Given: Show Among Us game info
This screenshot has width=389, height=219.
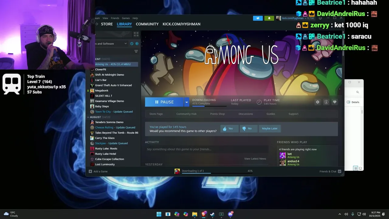Looking at the screenshot, I should 326,102.
